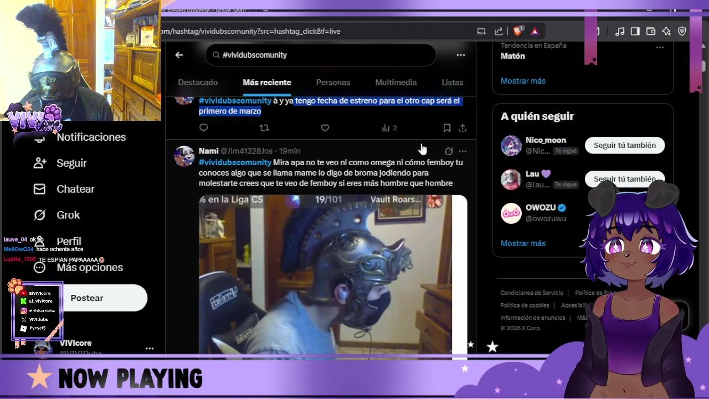The width and height of the screenshot is (709, 399).
Task: Follow back Lau
Action: [x=625, y=179]
